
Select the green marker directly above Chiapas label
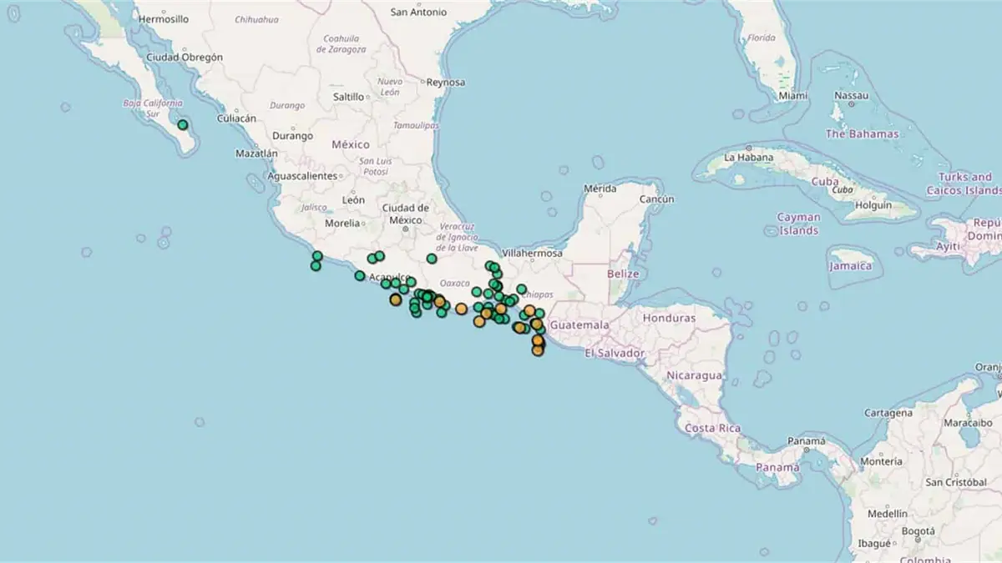click(521, 289)
